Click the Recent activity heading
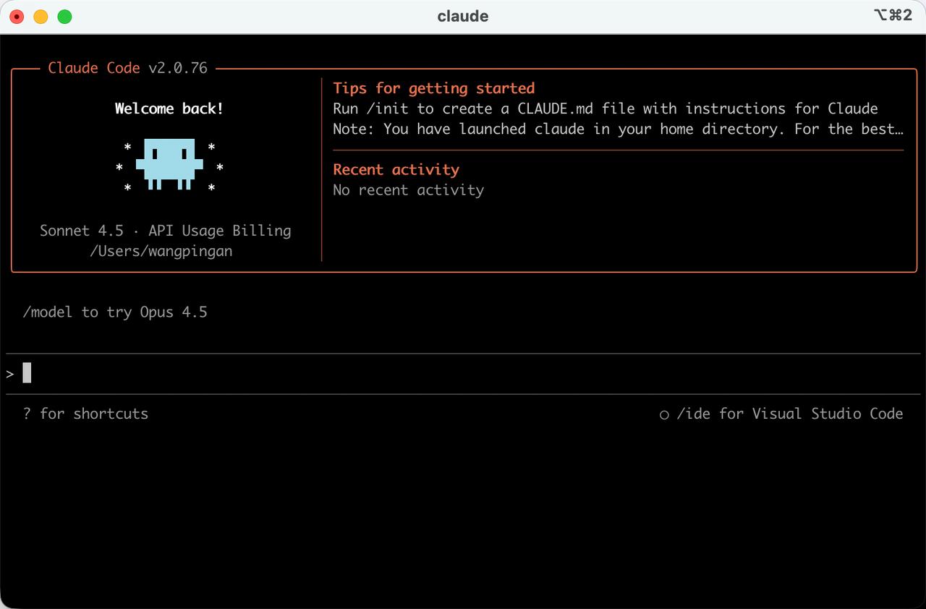Viewport: 926px width, 609px height. [395, 169]
